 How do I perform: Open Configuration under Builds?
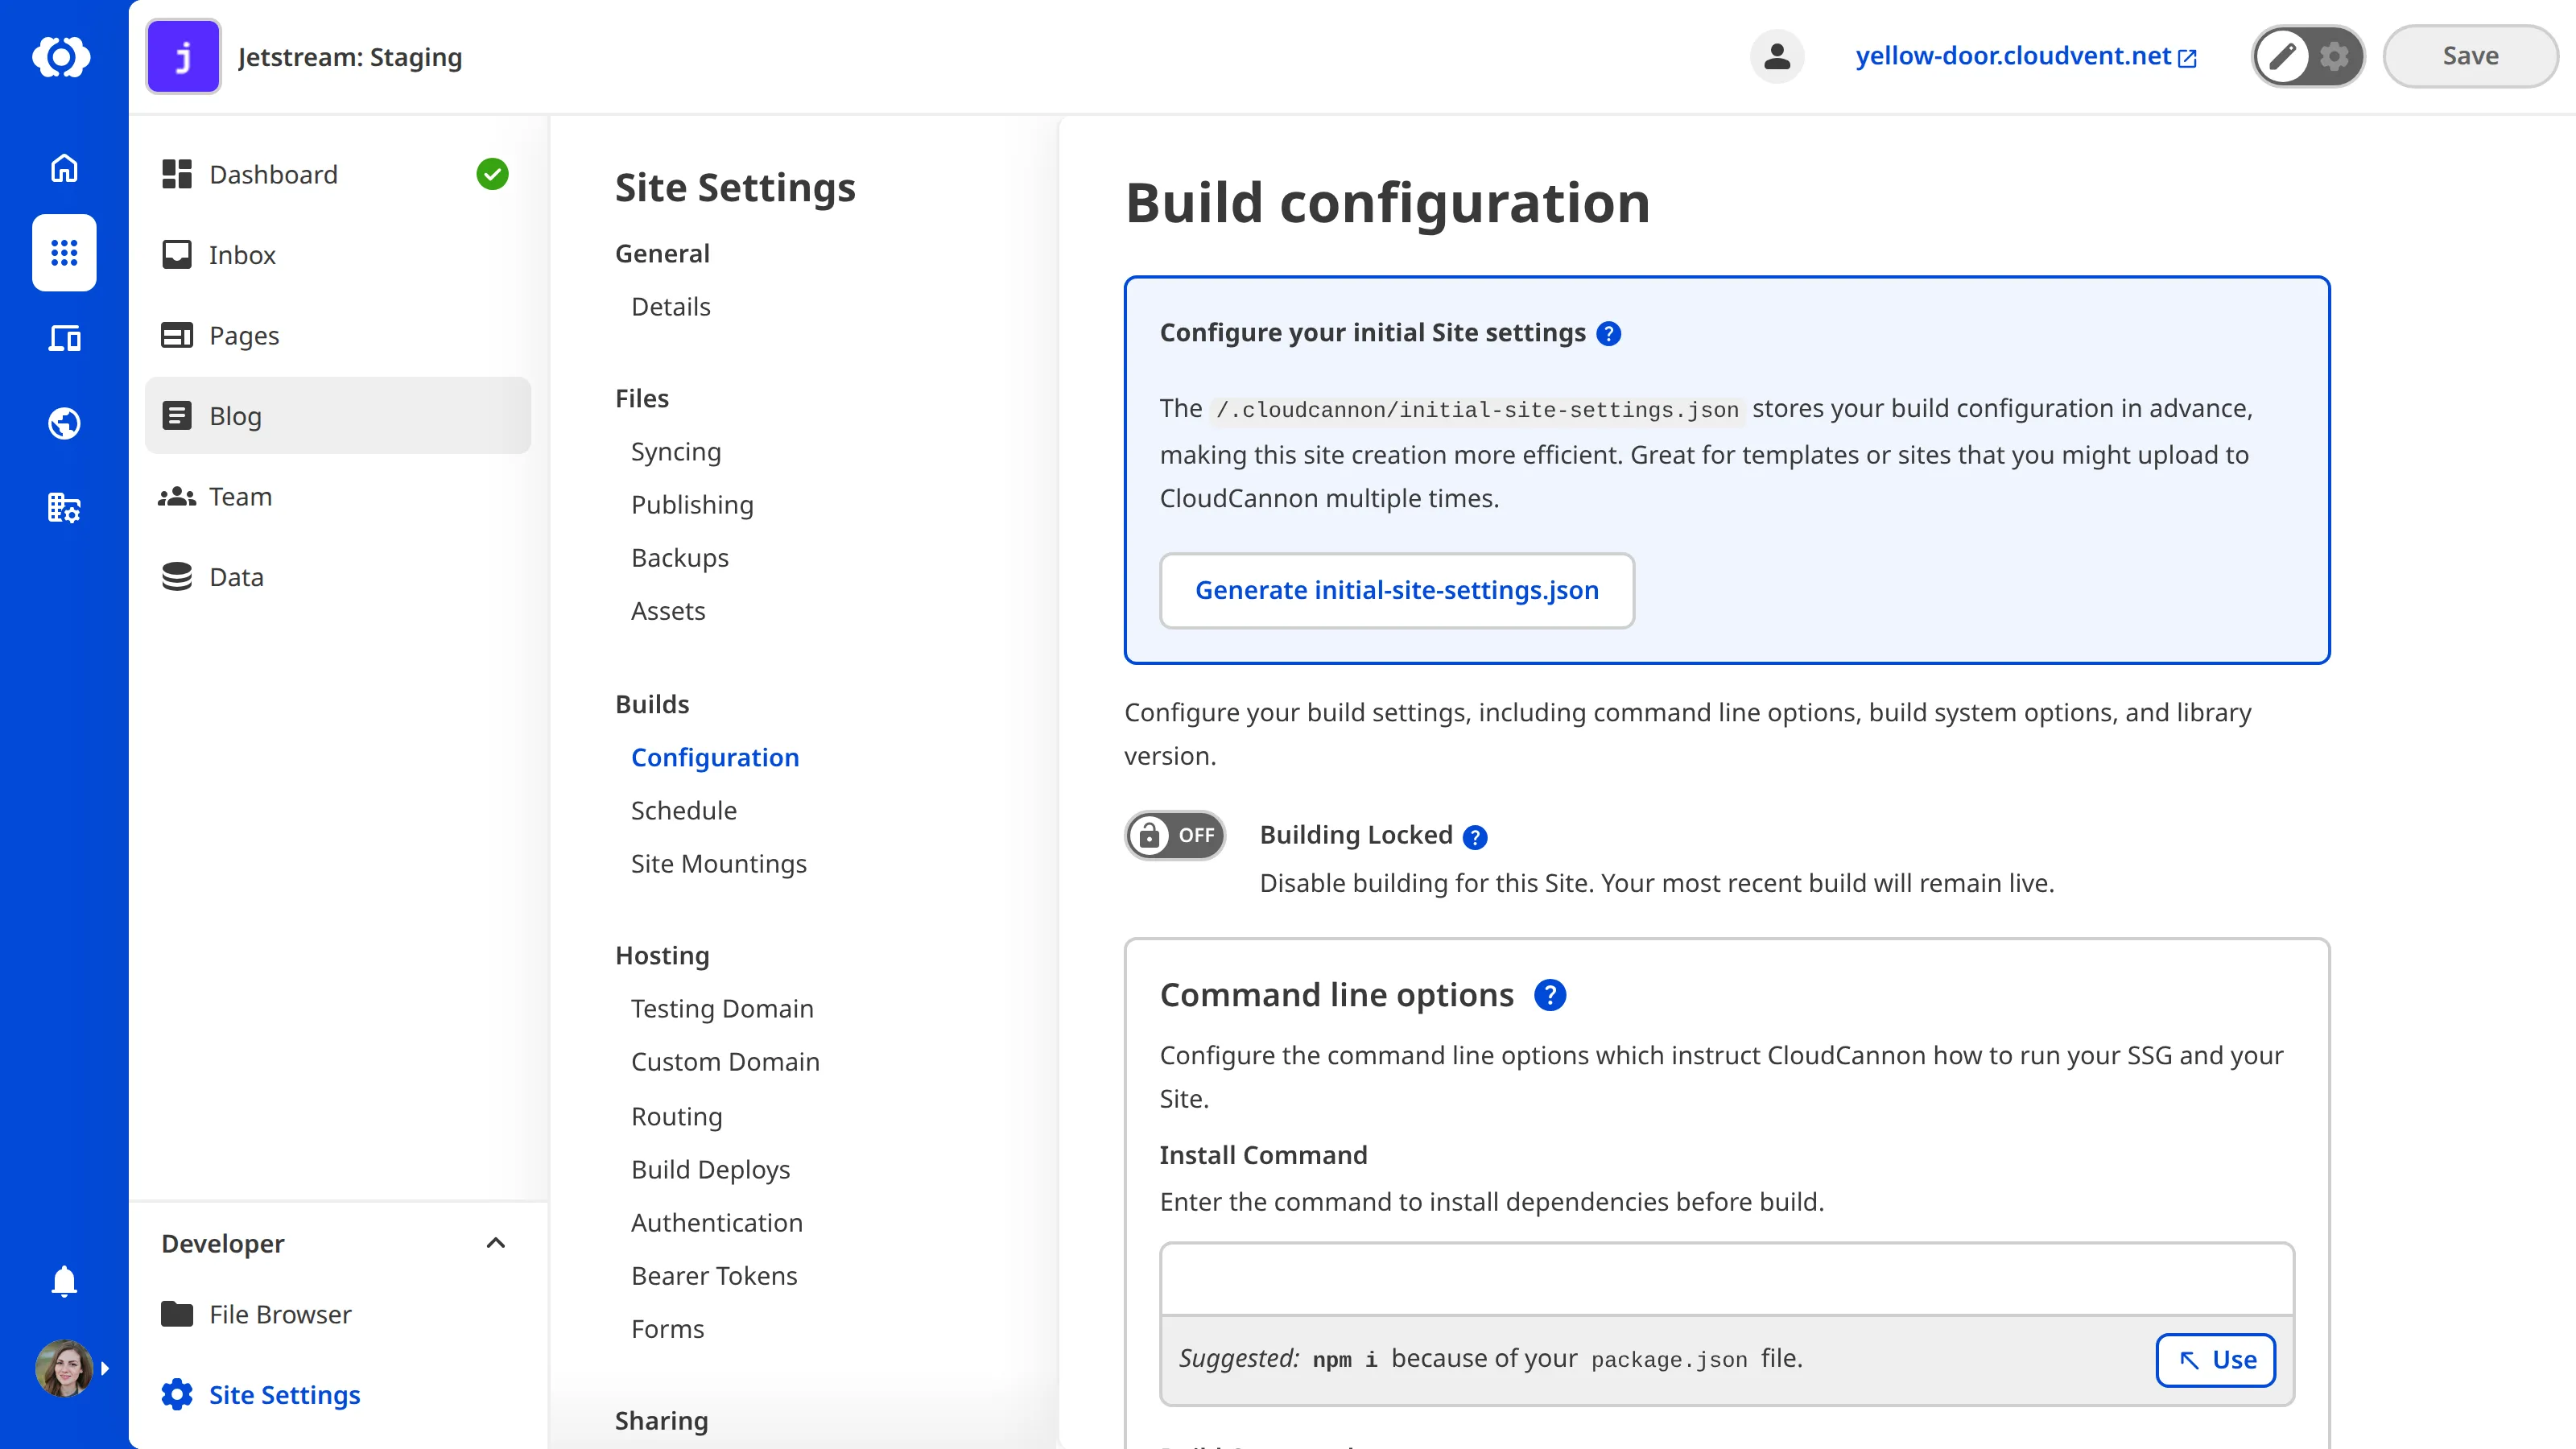coord(715,757)
